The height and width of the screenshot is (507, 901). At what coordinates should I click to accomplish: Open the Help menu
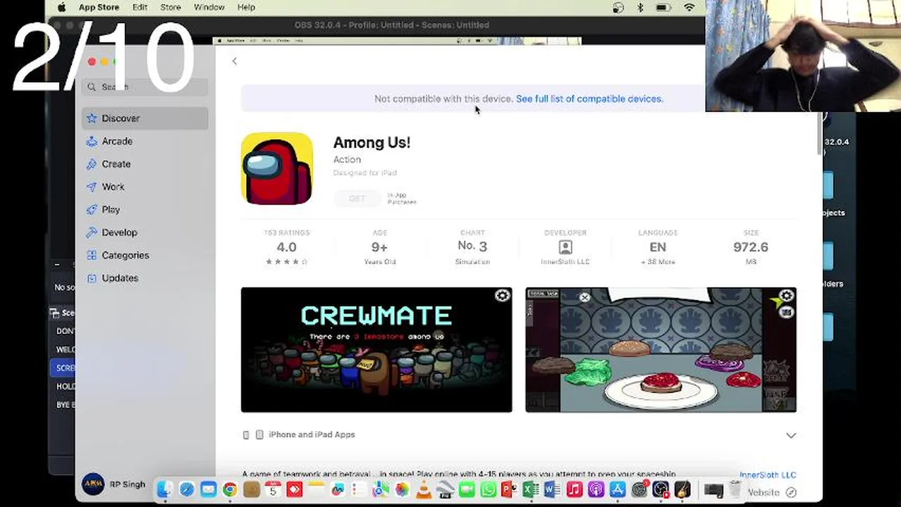[x=246, y=7]
